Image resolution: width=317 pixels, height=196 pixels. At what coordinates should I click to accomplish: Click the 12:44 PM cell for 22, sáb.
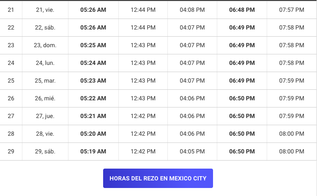[x=143, y=28]
